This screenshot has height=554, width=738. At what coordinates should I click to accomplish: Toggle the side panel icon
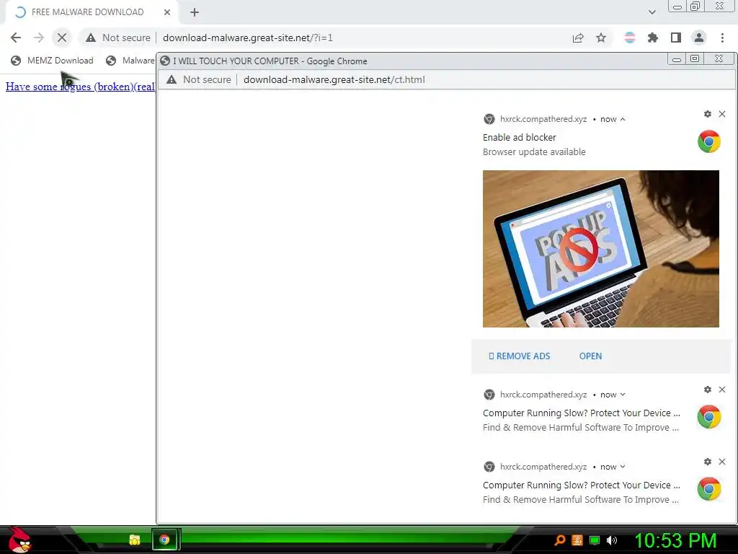[x=676, y=38]
